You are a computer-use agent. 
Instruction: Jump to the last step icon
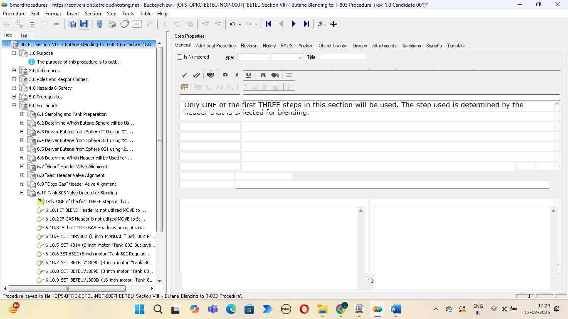pyautogui.click(x=306, y=24)
